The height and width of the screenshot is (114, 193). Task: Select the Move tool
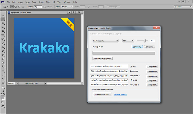click(x=3, y=15)
